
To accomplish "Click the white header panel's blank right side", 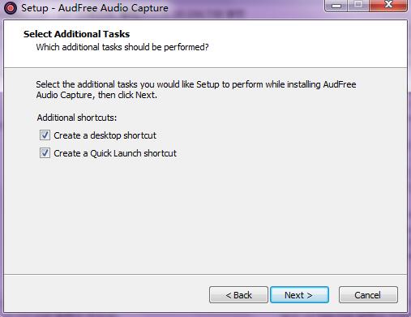I will pos(310,43).
